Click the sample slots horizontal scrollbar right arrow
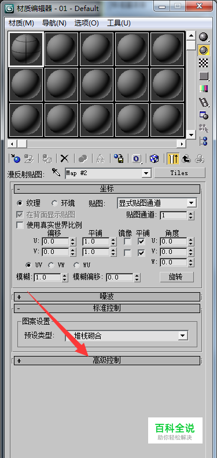Image resolution: width=217 pixels, height=458 pixels. [182, 144]
